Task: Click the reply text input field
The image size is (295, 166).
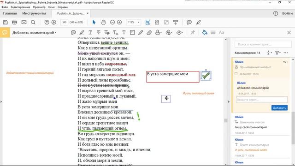Action: [x=262, y=100]
